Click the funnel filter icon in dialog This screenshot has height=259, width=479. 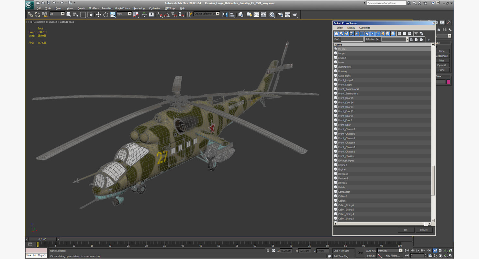(416, 34)
